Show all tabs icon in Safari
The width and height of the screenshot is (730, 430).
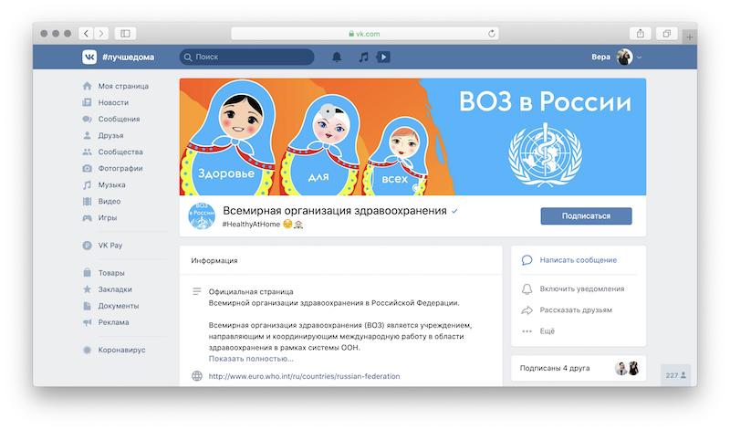(667, 34)
